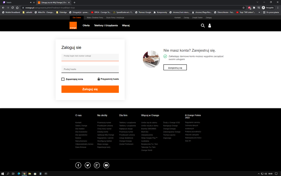
Task: Reload the page with the refresh icon
Action: (x=13, y=8)
